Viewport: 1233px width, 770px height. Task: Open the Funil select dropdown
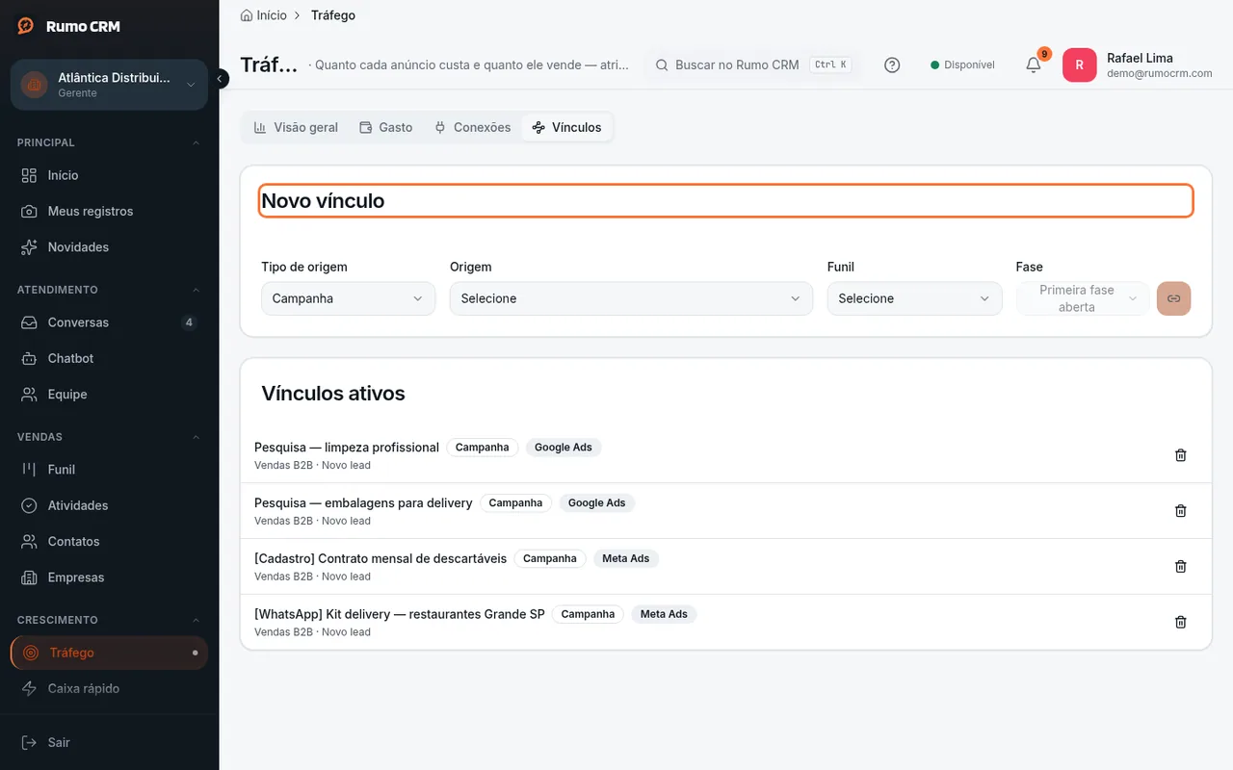coord(914,298)
